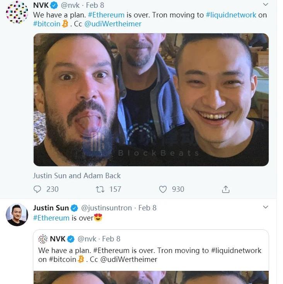Click the reply icon under NVK's tweet

click(x=38, y=189)
